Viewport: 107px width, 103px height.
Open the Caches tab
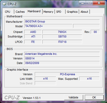pyautogui.click(x=20, y=12)
